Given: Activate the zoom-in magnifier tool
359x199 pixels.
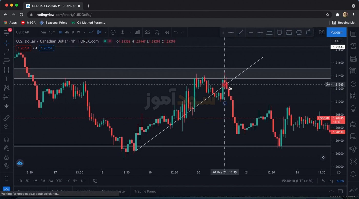Looking at the screenshot, I should tap(6, 127).
